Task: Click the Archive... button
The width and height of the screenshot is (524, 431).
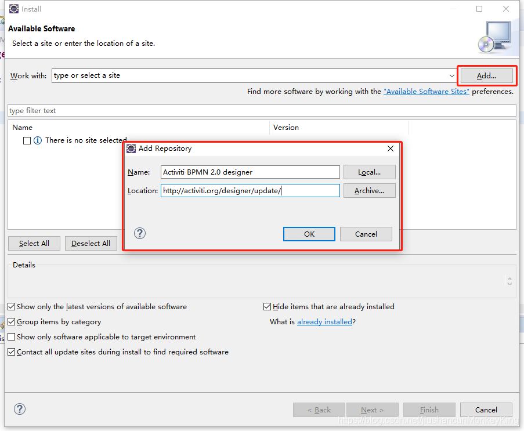Action: point(369,191)
